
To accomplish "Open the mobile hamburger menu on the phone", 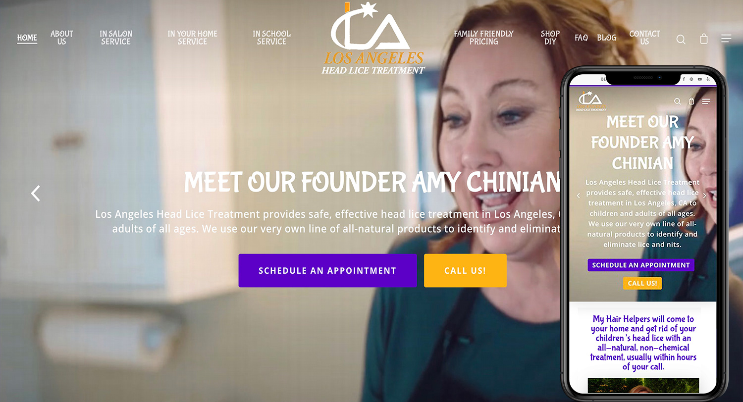I will tap(706, 101).
